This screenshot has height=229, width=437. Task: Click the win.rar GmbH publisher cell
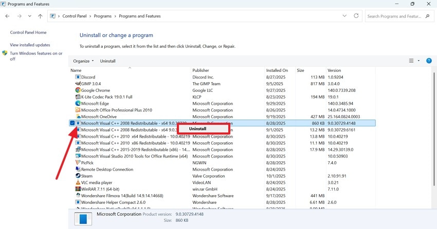click(x=205, y=189)
